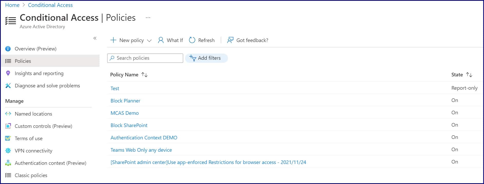Go to Home breadcrumb
This screenshot has height=184, width=484.
pyautogui.click(x=12, y=5)
